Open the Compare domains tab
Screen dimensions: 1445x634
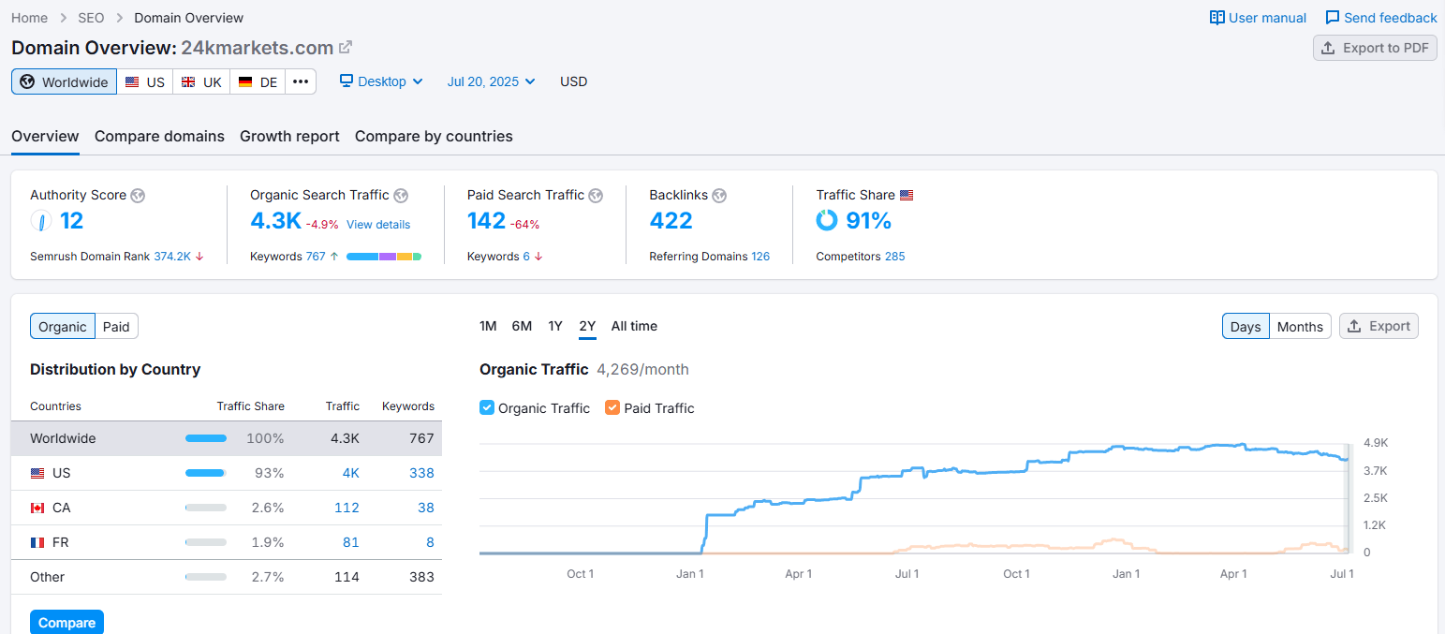pos(159,136)
